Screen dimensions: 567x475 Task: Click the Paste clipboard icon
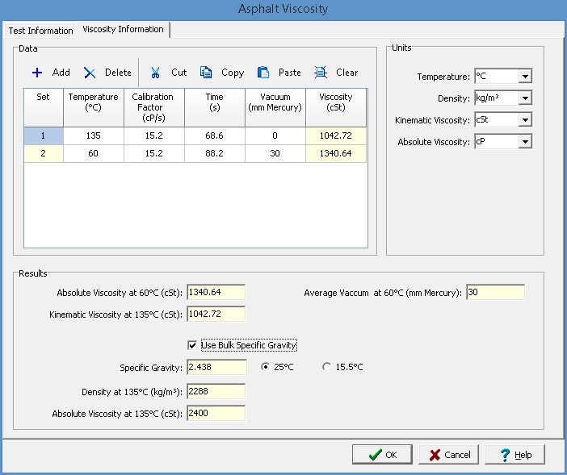coord(262,73)
